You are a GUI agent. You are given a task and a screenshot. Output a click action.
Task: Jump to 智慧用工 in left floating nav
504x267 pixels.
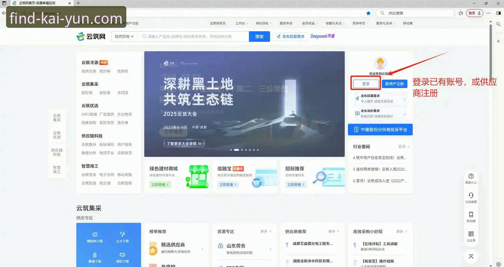(x=57, y=170)
